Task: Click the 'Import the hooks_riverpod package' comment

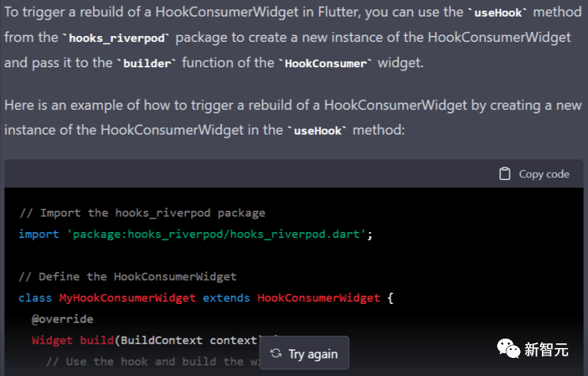Action: tap(142, 213)
